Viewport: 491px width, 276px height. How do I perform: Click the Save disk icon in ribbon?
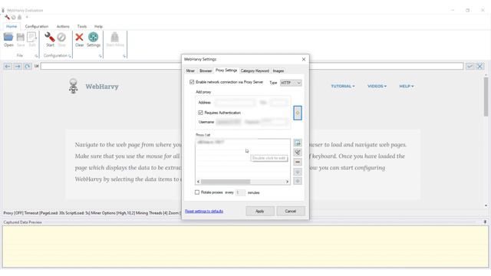pos(21,38)
